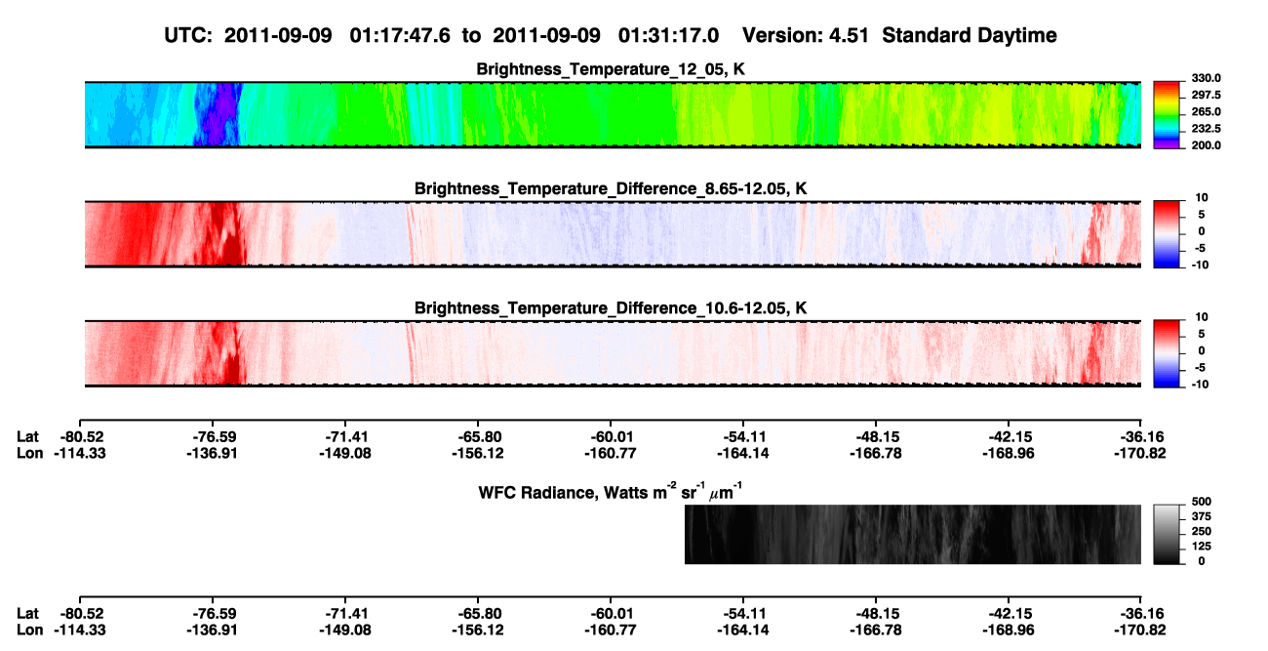Click -114.33 longitude beneath the difference panels
This screenshot has width=1268, height=651.
point(79,453)
